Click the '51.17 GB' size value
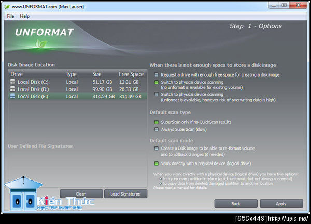Image resolution: width=311 pixels, height=224 pixels. point(102,82)
